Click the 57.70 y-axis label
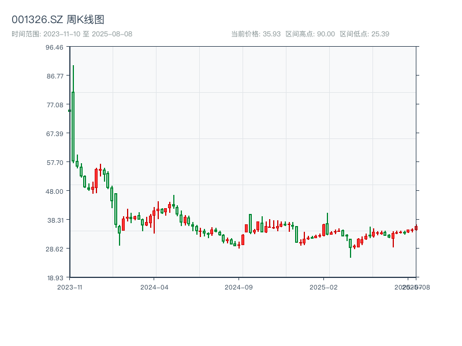The image size is (462, 346). pos(54,163)
